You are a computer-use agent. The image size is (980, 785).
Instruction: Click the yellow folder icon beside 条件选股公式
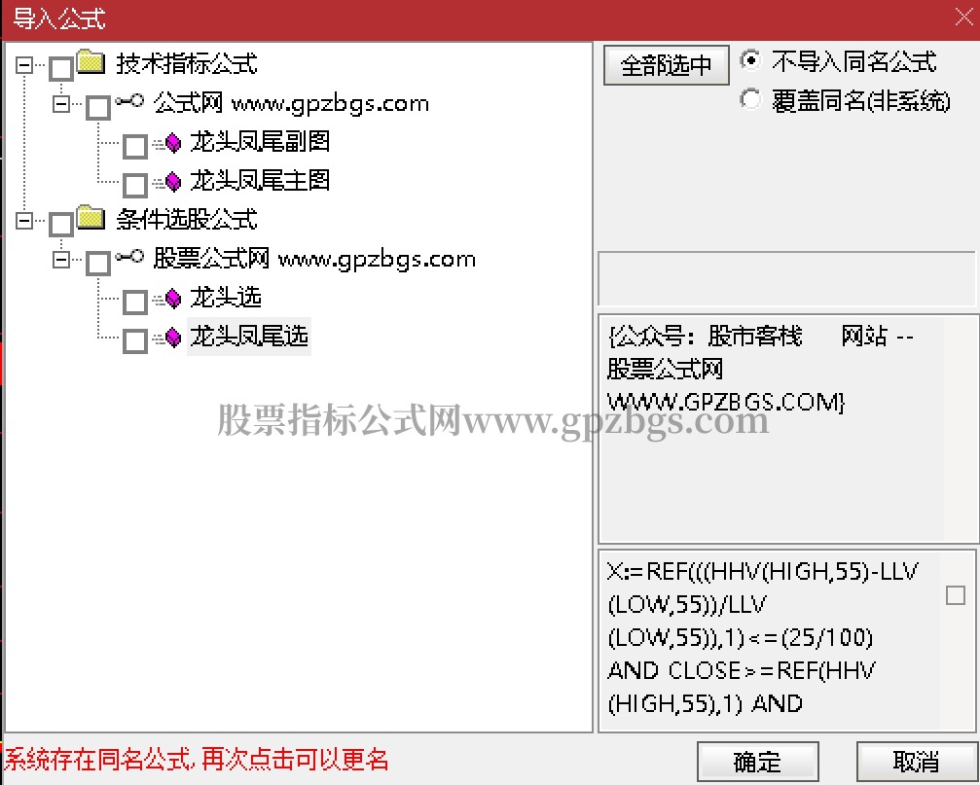pos(91,217)
